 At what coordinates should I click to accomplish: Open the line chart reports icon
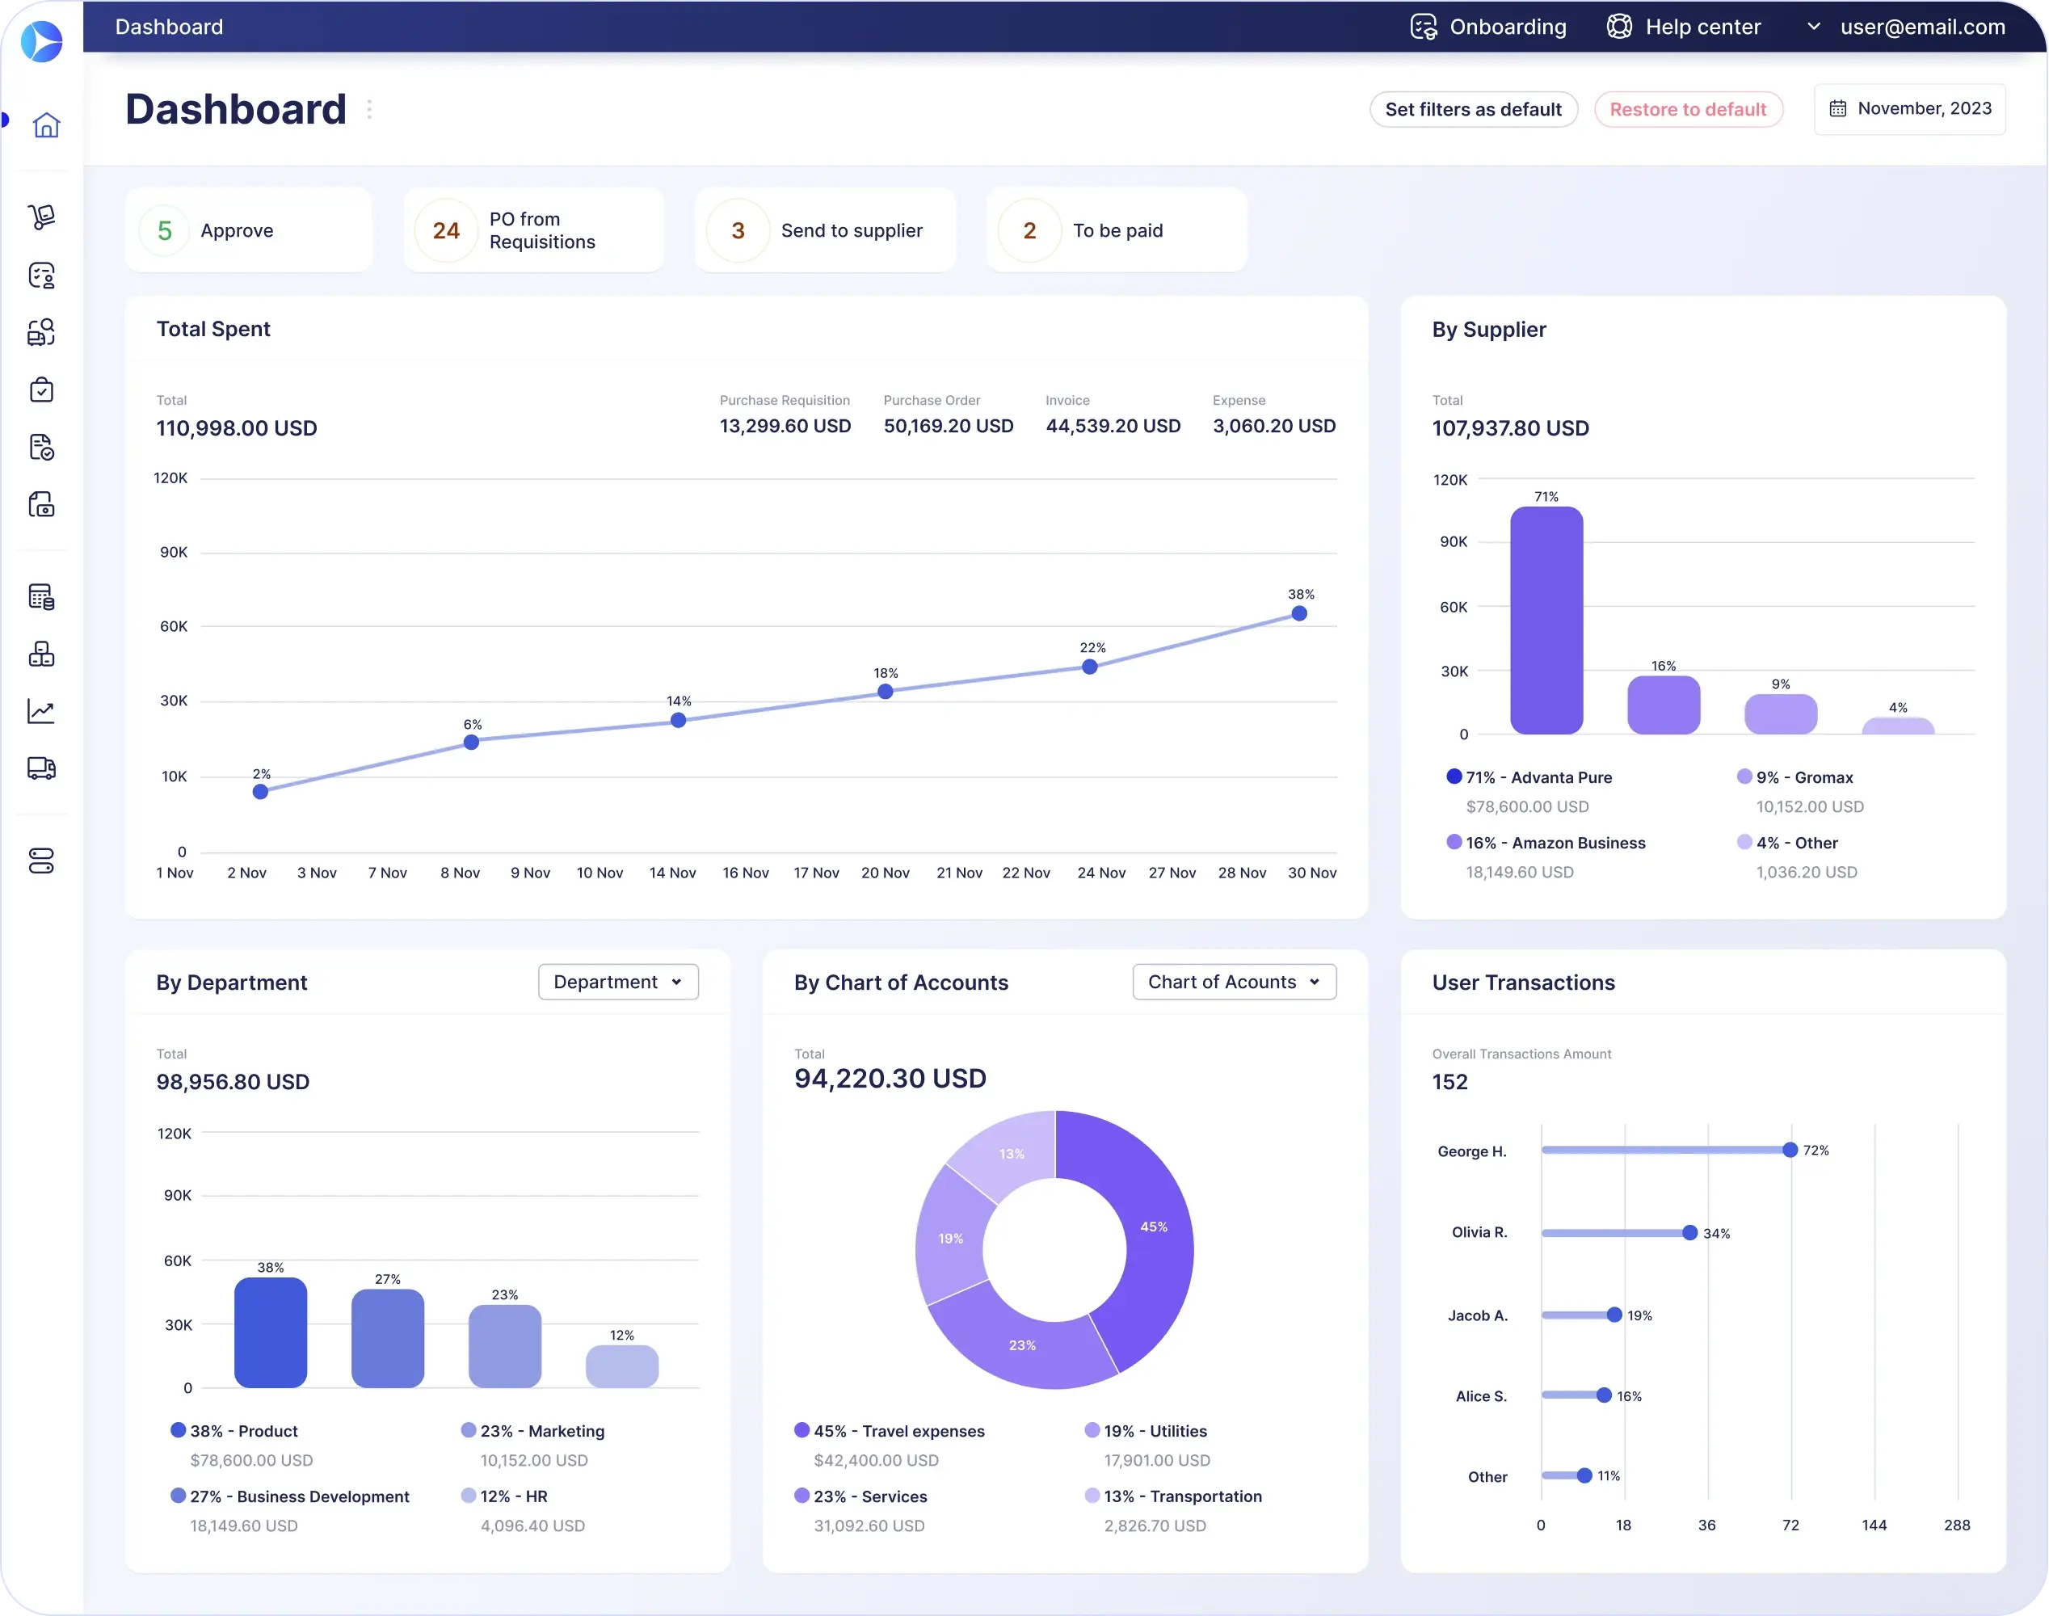[42, 710]
